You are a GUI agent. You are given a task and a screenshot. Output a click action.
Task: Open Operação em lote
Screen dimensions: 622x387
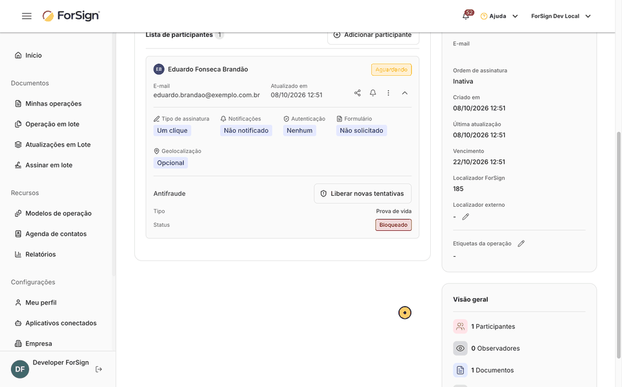pos(47,124)
